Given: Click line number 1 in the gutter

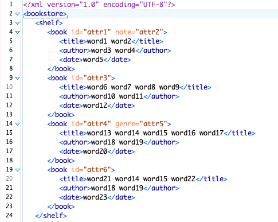Looking at the screenshot, I should [x=11, y=4].
